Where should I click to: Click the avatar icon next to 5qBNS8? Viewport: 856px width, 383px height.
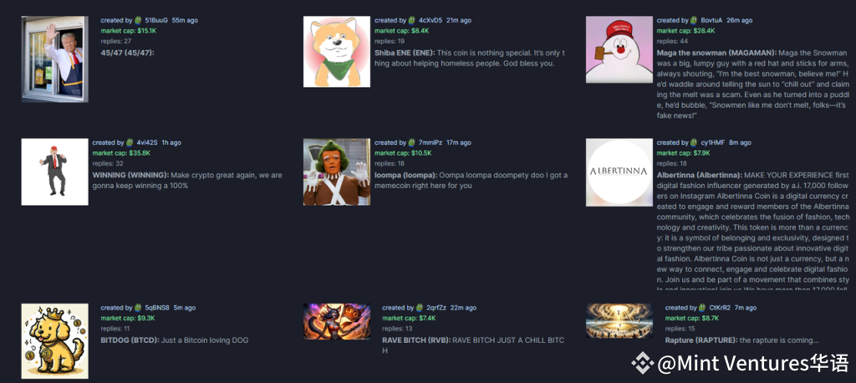coord(138,308)
